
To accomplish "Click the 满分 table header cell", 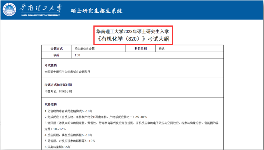I will pos(57,55).
